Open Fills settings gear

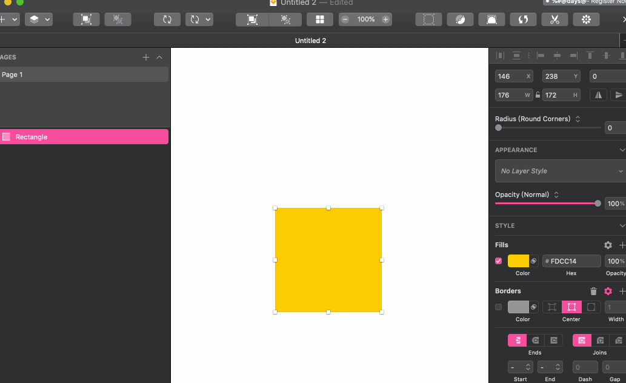click(608, 245)
